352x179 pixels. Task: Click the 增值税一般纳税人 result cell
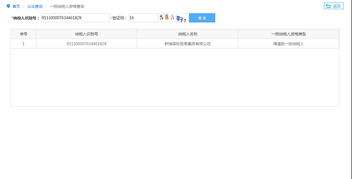click(288, 44)
